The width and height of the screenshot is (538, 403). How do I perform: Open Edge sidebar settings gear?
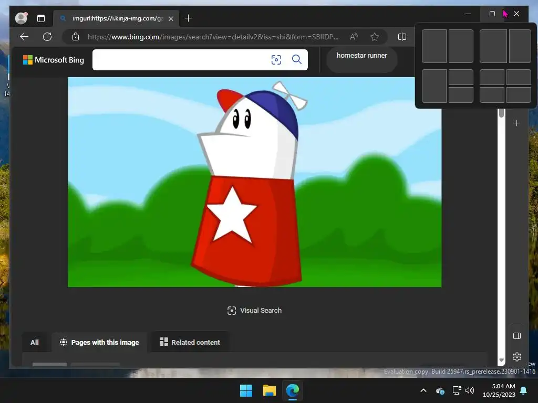tap(517, 357)
